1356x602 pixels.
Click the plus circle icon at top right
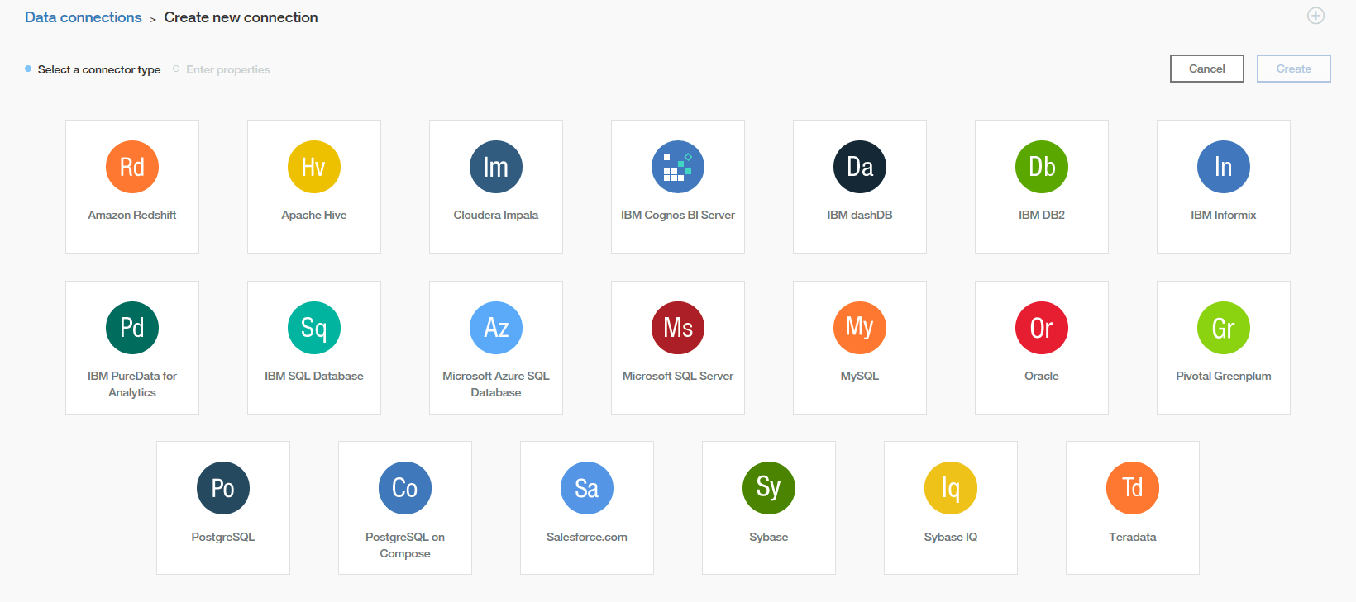[x=1315, y=16]
